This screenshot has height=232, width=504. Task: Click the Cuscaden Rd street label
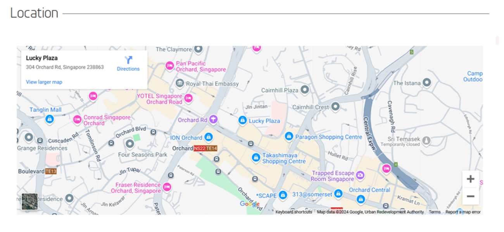[64, 138]
